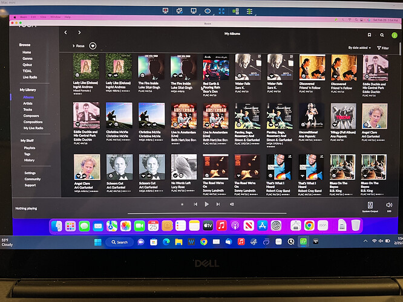Open Support in the sidebar
This screenshot has height=302, width=403.
30,185
